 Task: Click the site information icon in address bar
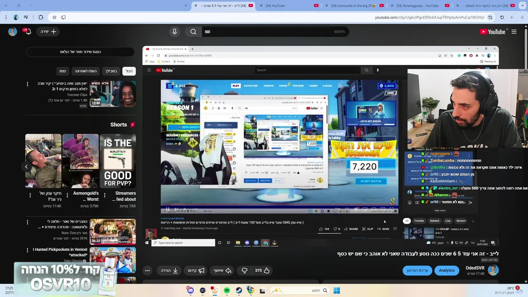tap(490, 17)
